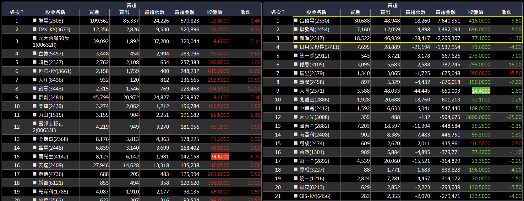Enable the checkbox for 友達(2409)

(x=35, y=165)
